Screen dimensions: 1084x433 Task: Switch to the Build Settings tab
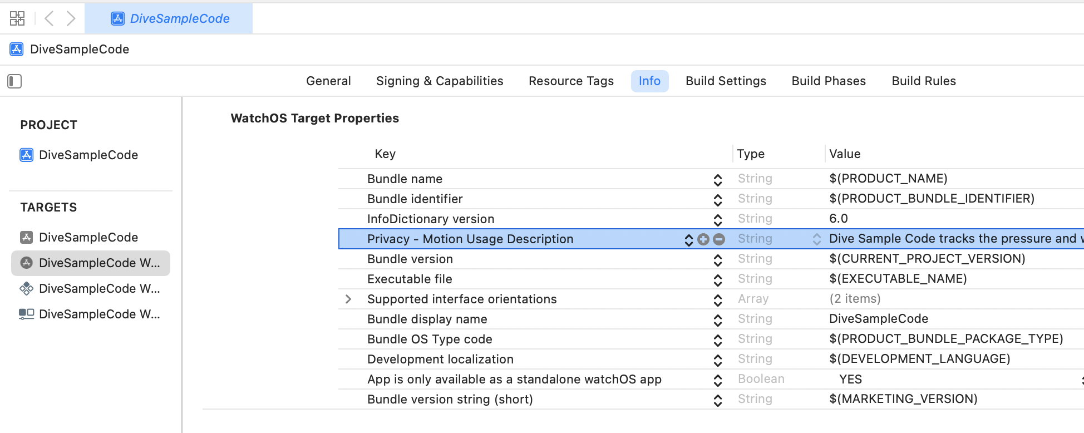(726, 81)
